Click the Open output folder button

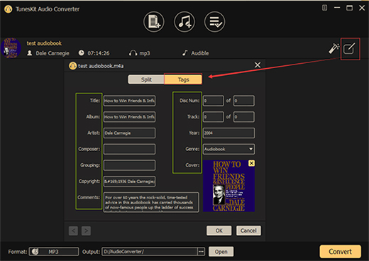(x=221, y=252)
